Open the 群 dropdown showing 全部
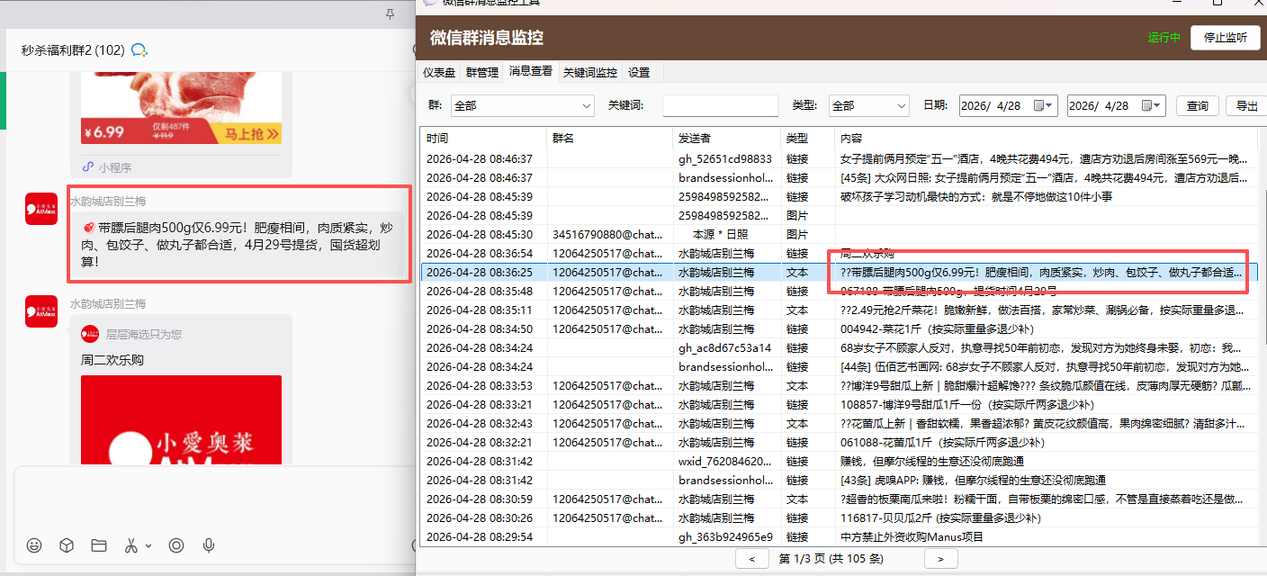The image size is (1267, 576). click(522, 105)
